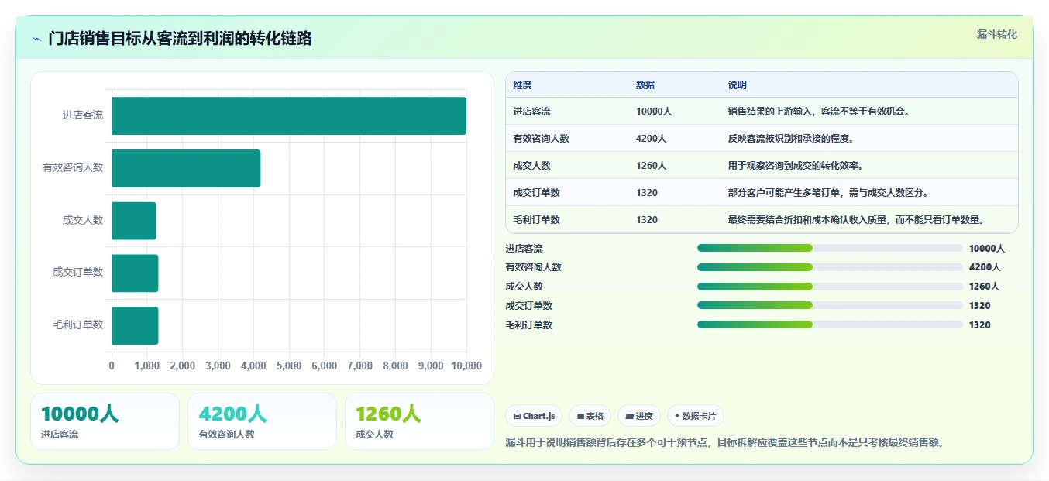The width and height of the screenshot is (1049, 481).
Task: Click the 有效咨询人数 bar in the chart
Action: coord(186,168)
